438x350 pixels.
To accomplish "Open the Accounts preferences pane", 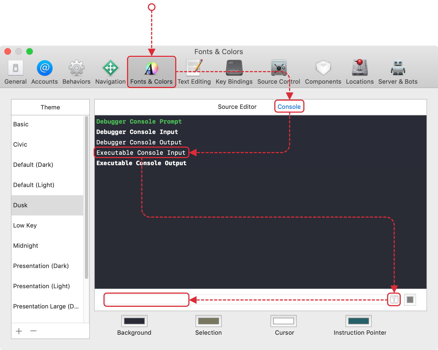I will 45,72.
